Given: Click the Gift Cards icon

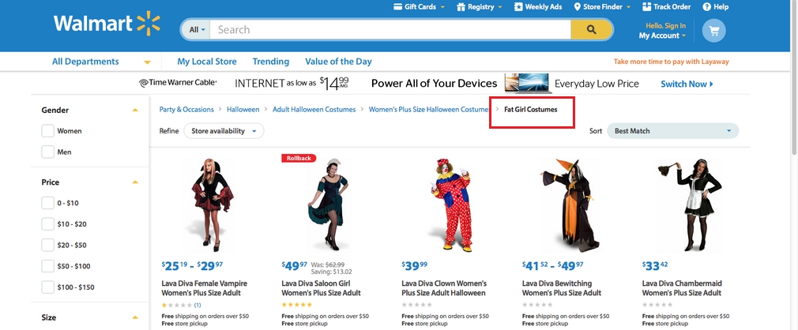Looking at the screenshot, I should [398, 6].
